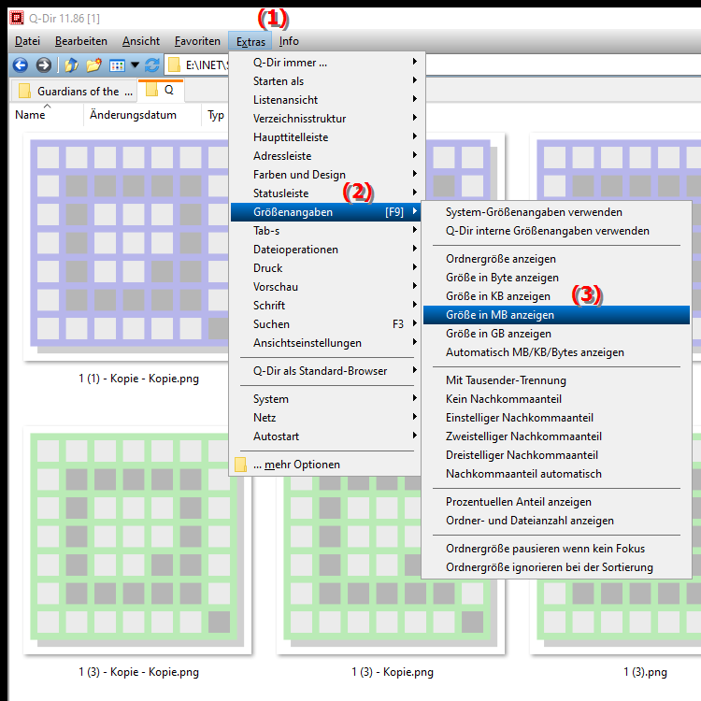Image resolution: width=701 pixels, height=701 pixels.
Task: Open the Datei menu
Action: point(27,41)
